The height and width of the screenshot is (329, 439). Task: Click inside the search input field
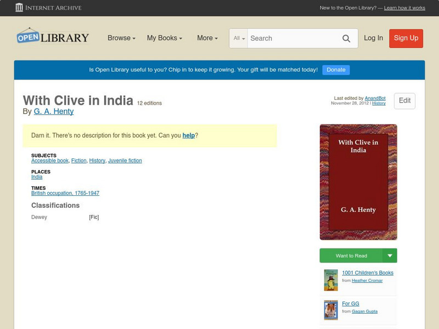pos(291,38)
